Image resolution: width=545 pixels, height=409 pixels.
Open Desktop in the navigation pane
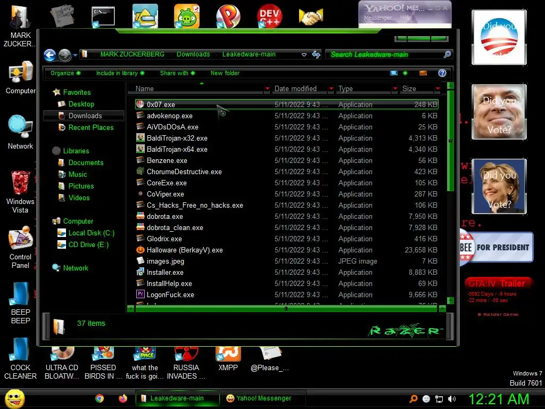[x=81, y=104]
